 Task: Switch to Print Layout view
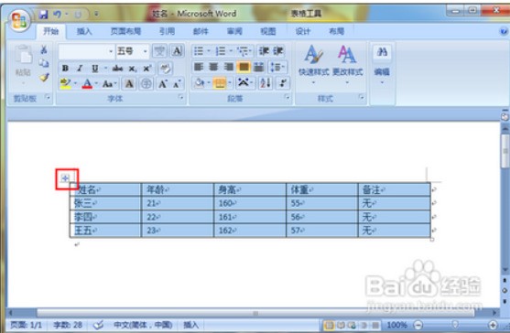click(x=329, y=325)
